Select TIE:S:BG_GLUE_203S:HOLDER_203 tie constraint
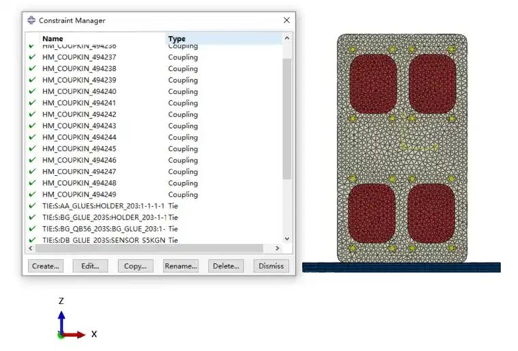The image size is (518, 351). pos(104,217)
